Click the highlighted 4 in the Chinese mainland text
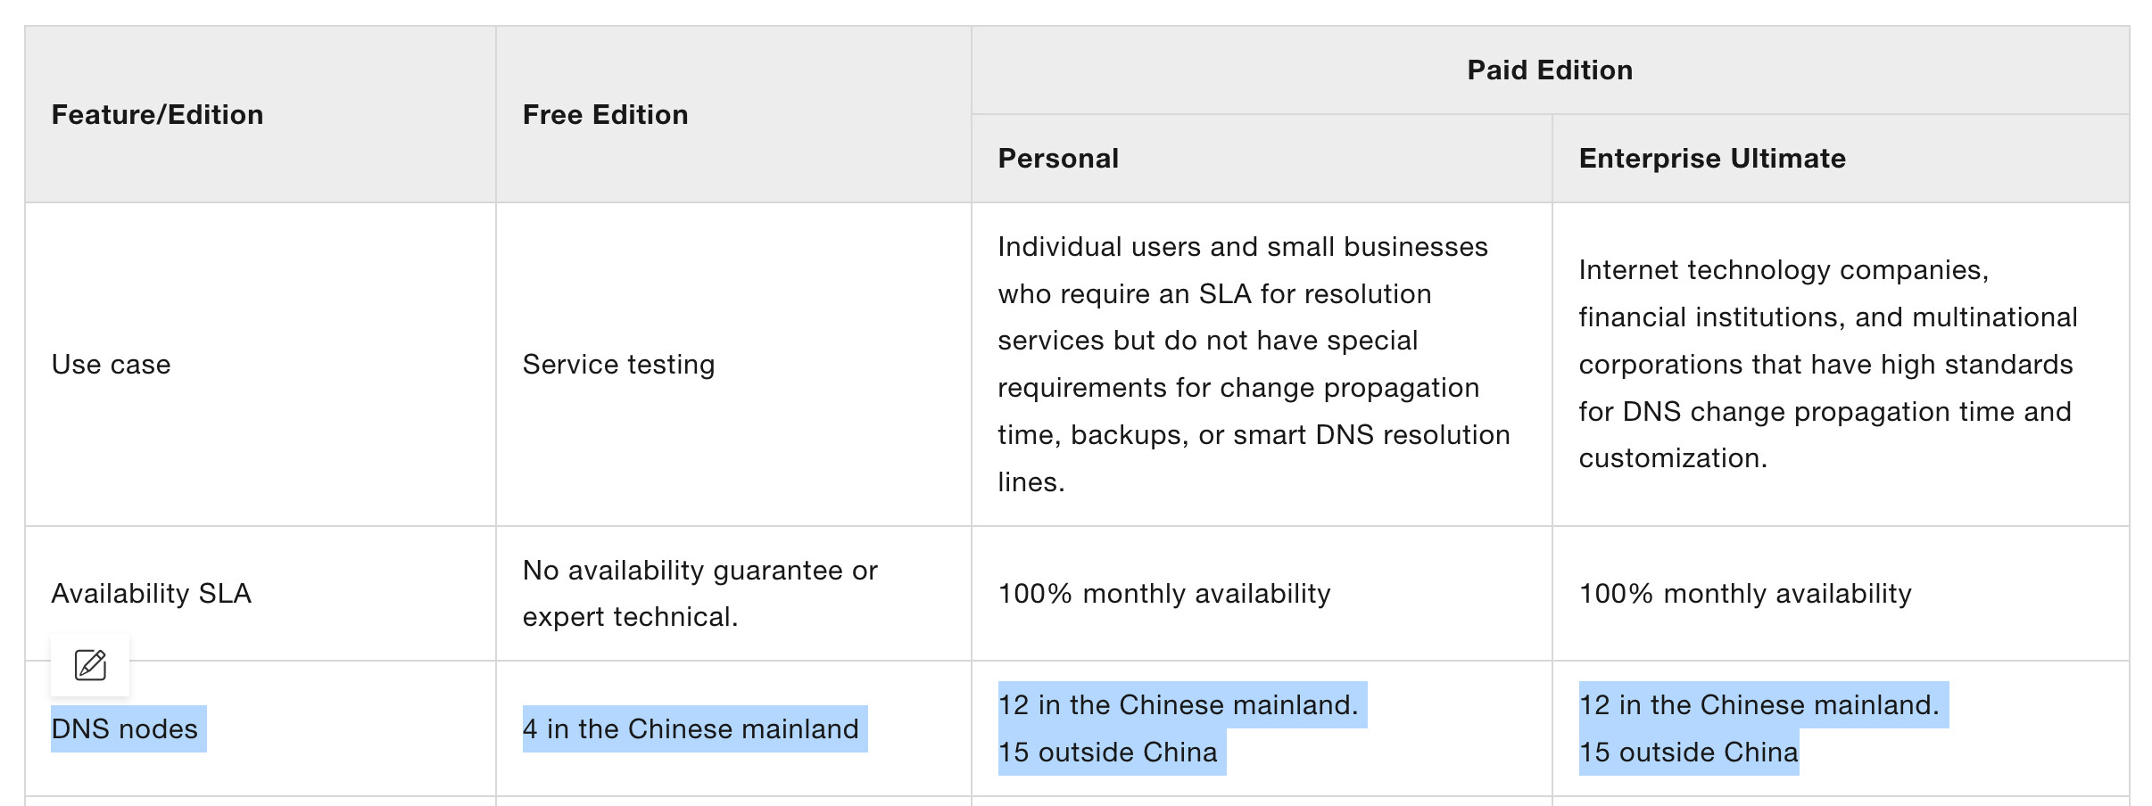 [x=691, y=729]
